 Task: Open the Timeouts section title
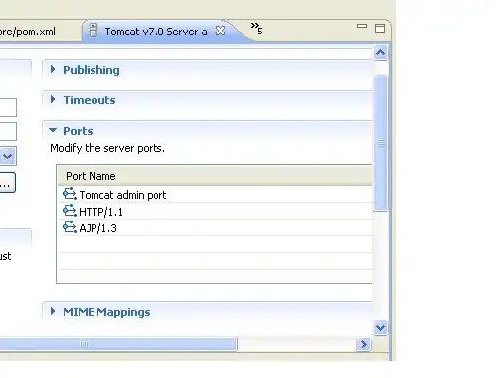click(x=90, y=100)
